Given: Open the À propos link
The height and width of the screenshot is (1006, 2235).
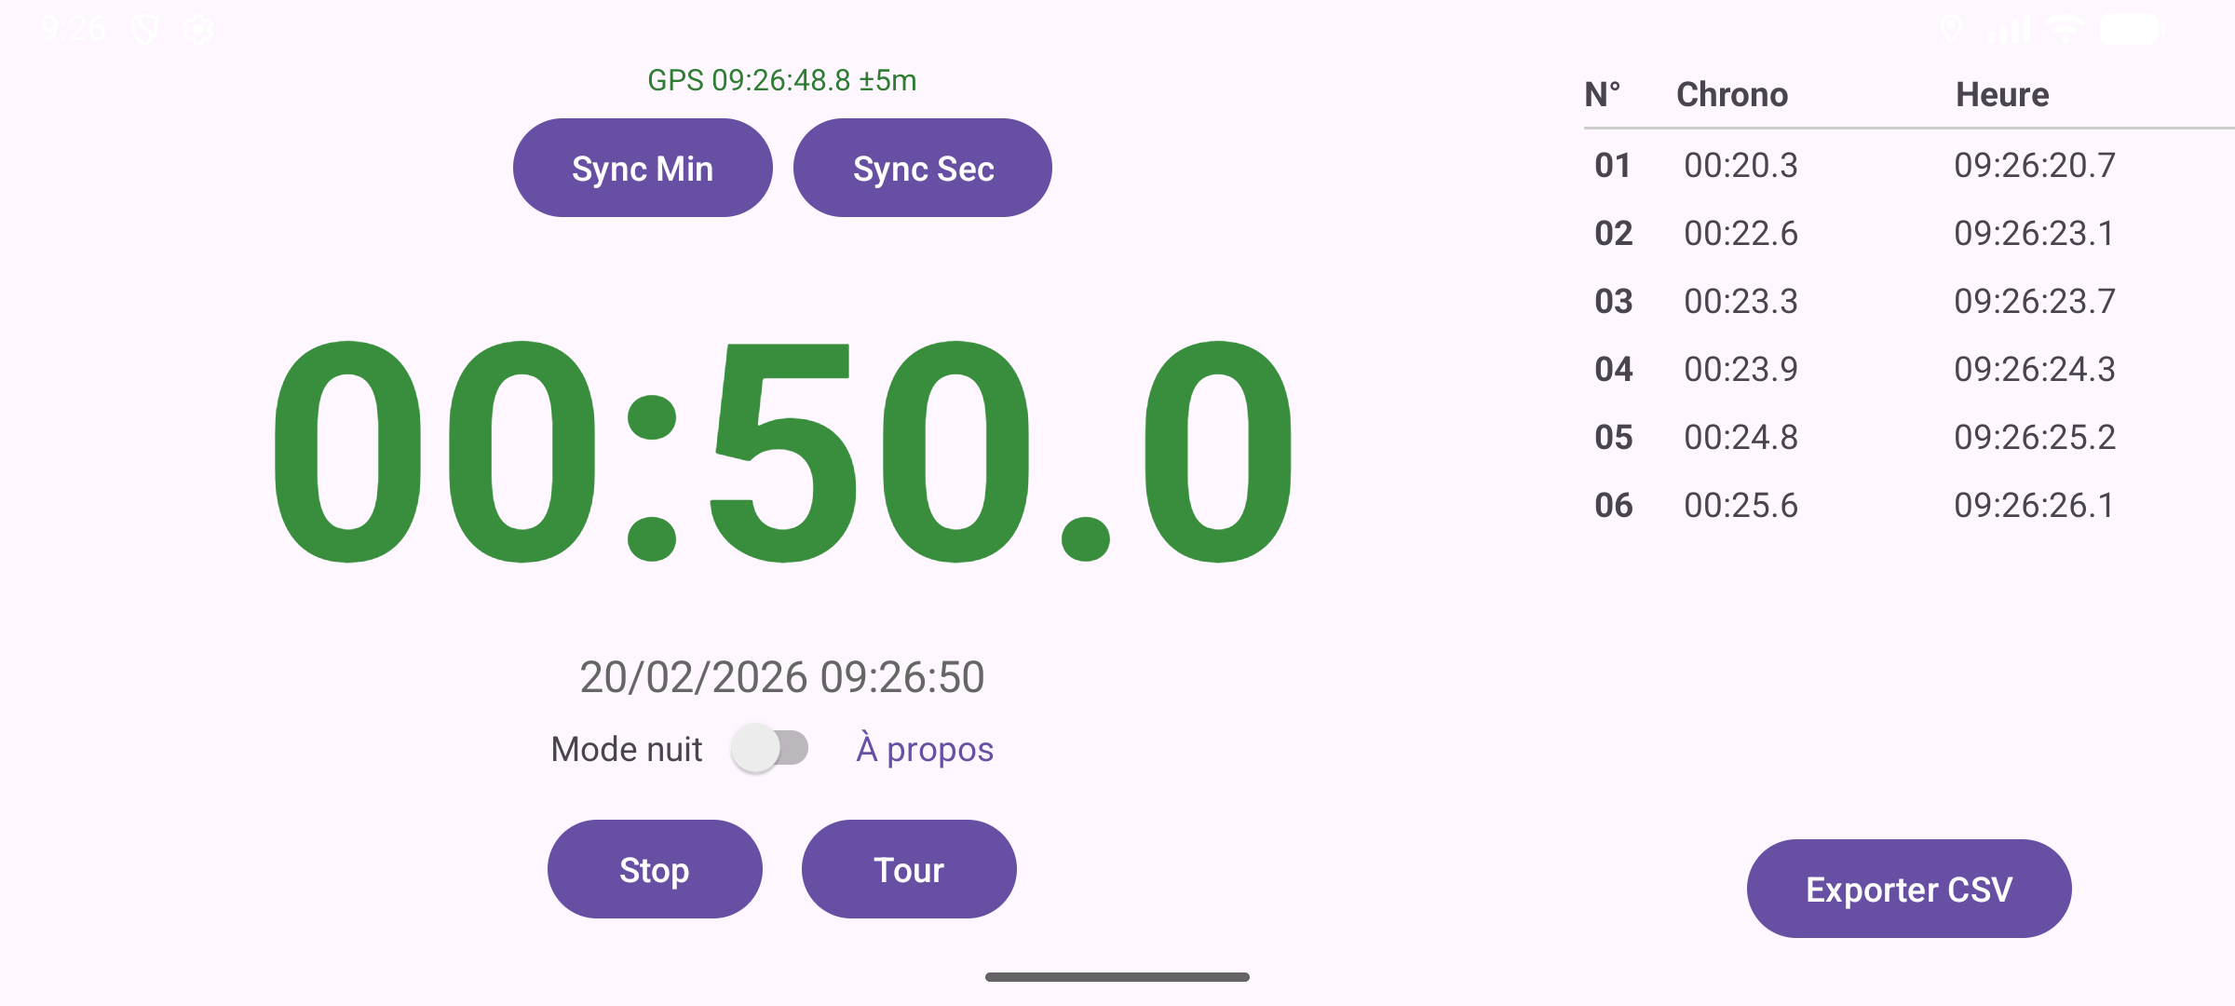Looking at the screenshot, I should 925,747.
